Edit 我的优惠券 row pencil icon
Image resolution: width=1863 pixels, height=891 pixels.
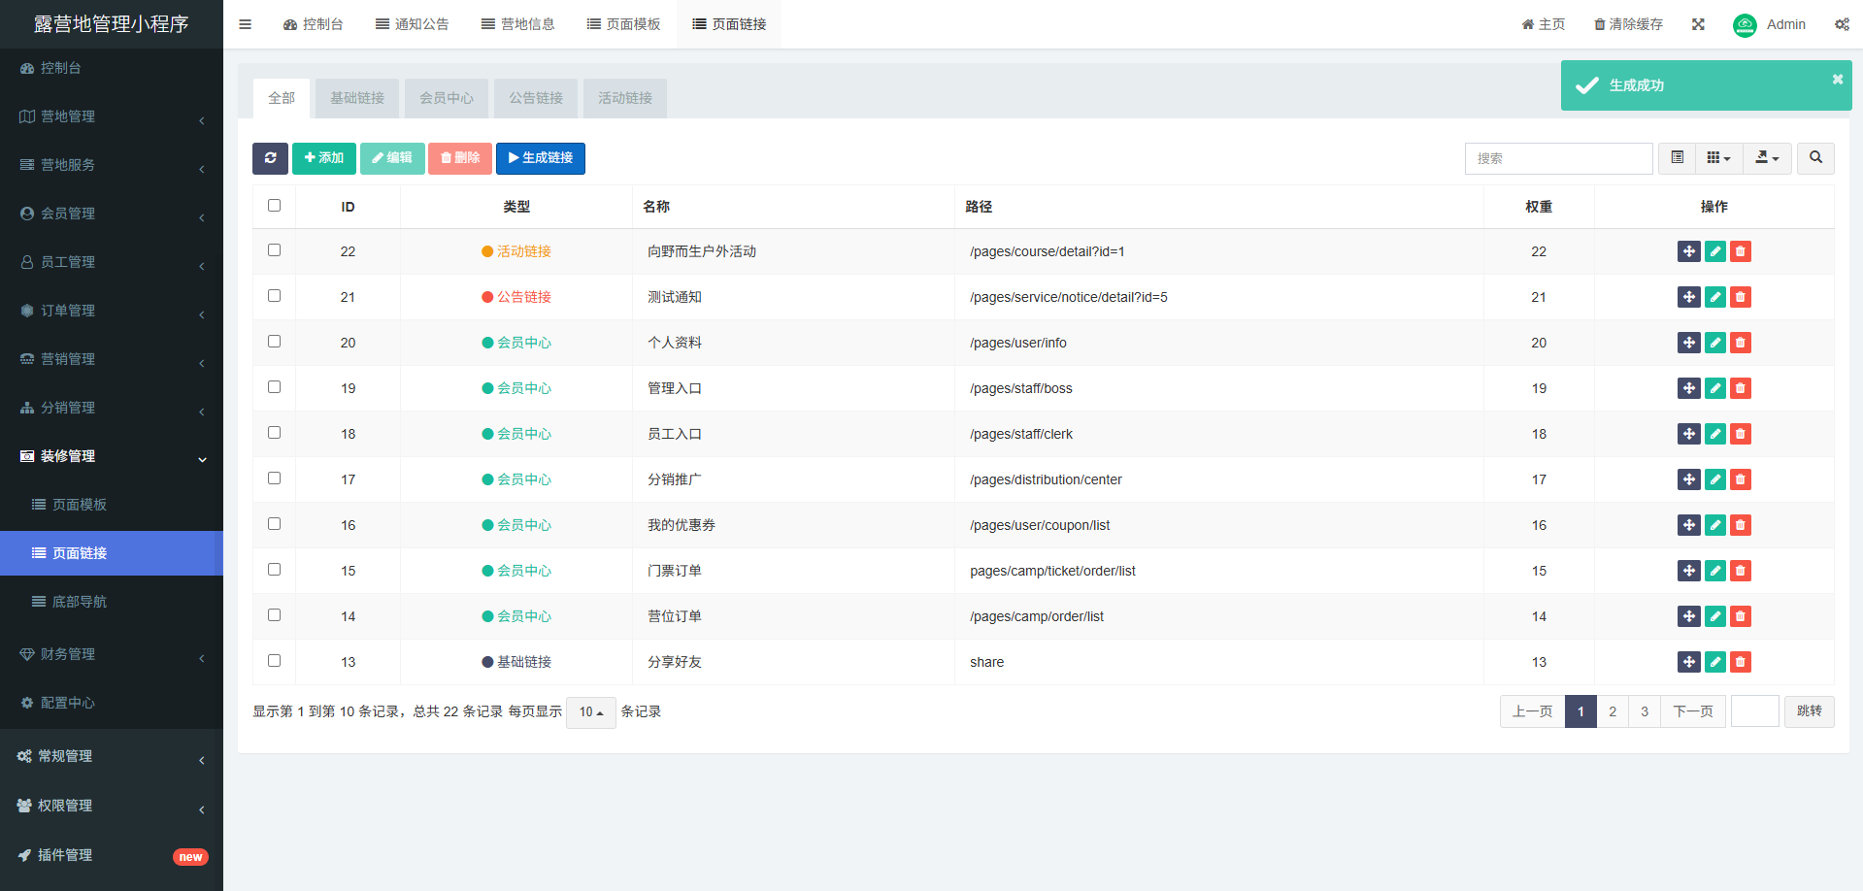[x=1715, y=525]
